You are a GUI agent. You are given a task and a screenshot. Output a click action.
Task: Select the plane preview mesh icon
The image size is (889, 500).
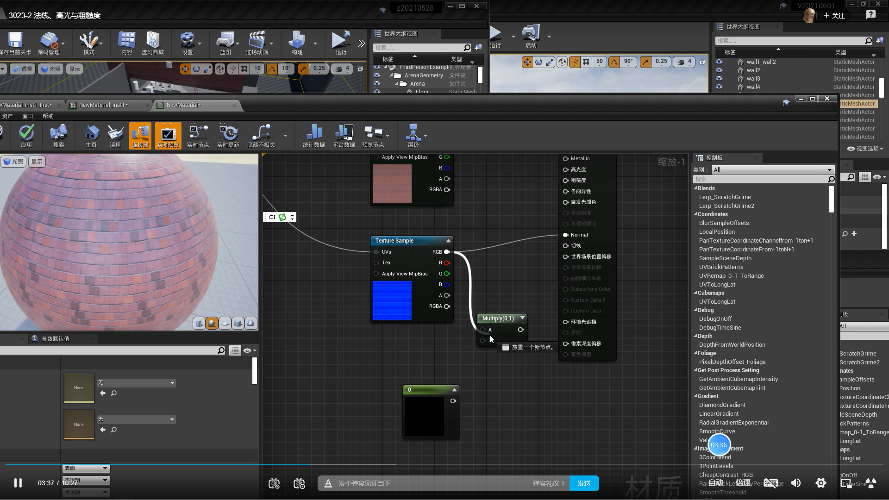[225, 323]
